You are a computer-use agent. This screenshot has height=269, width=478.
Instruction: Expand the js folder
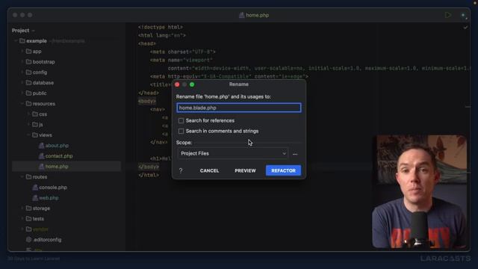pos(28,125)
